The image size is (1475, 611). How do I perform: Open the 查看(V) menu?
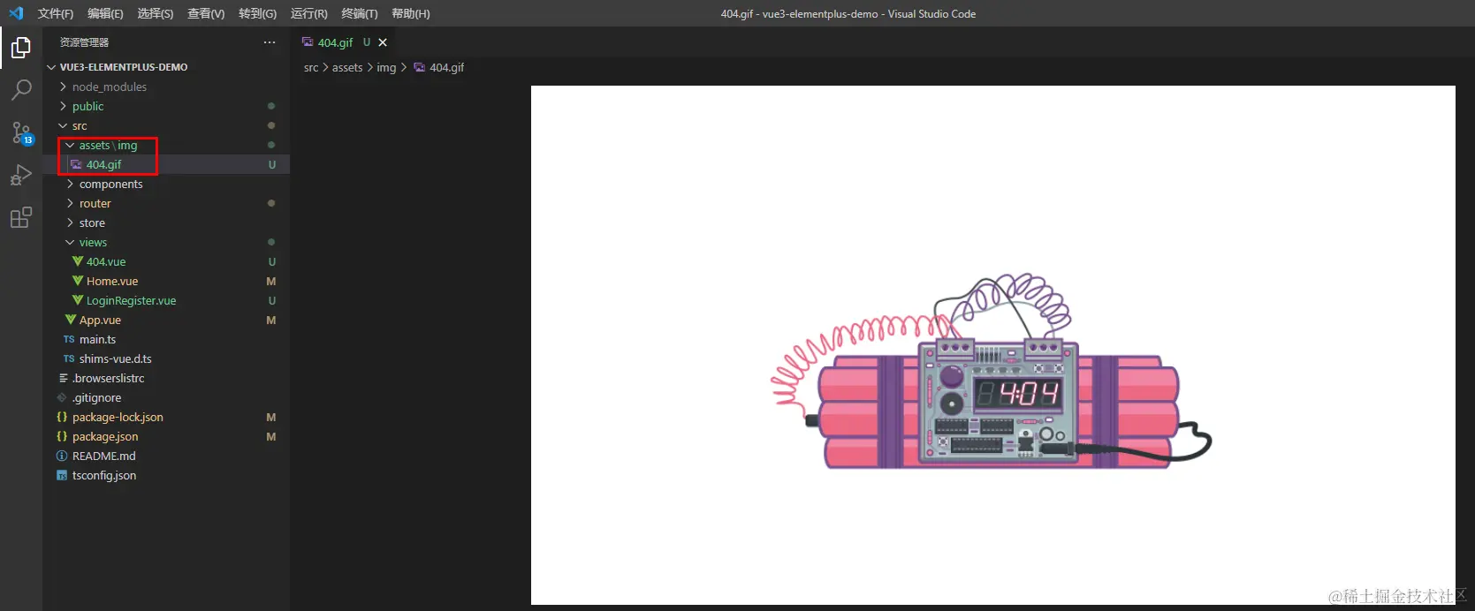click(206, 13)
